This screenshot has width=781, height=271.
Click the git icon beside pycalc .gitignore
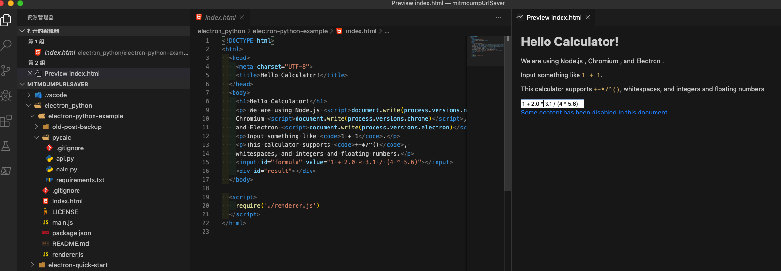[x=49, y=148]
